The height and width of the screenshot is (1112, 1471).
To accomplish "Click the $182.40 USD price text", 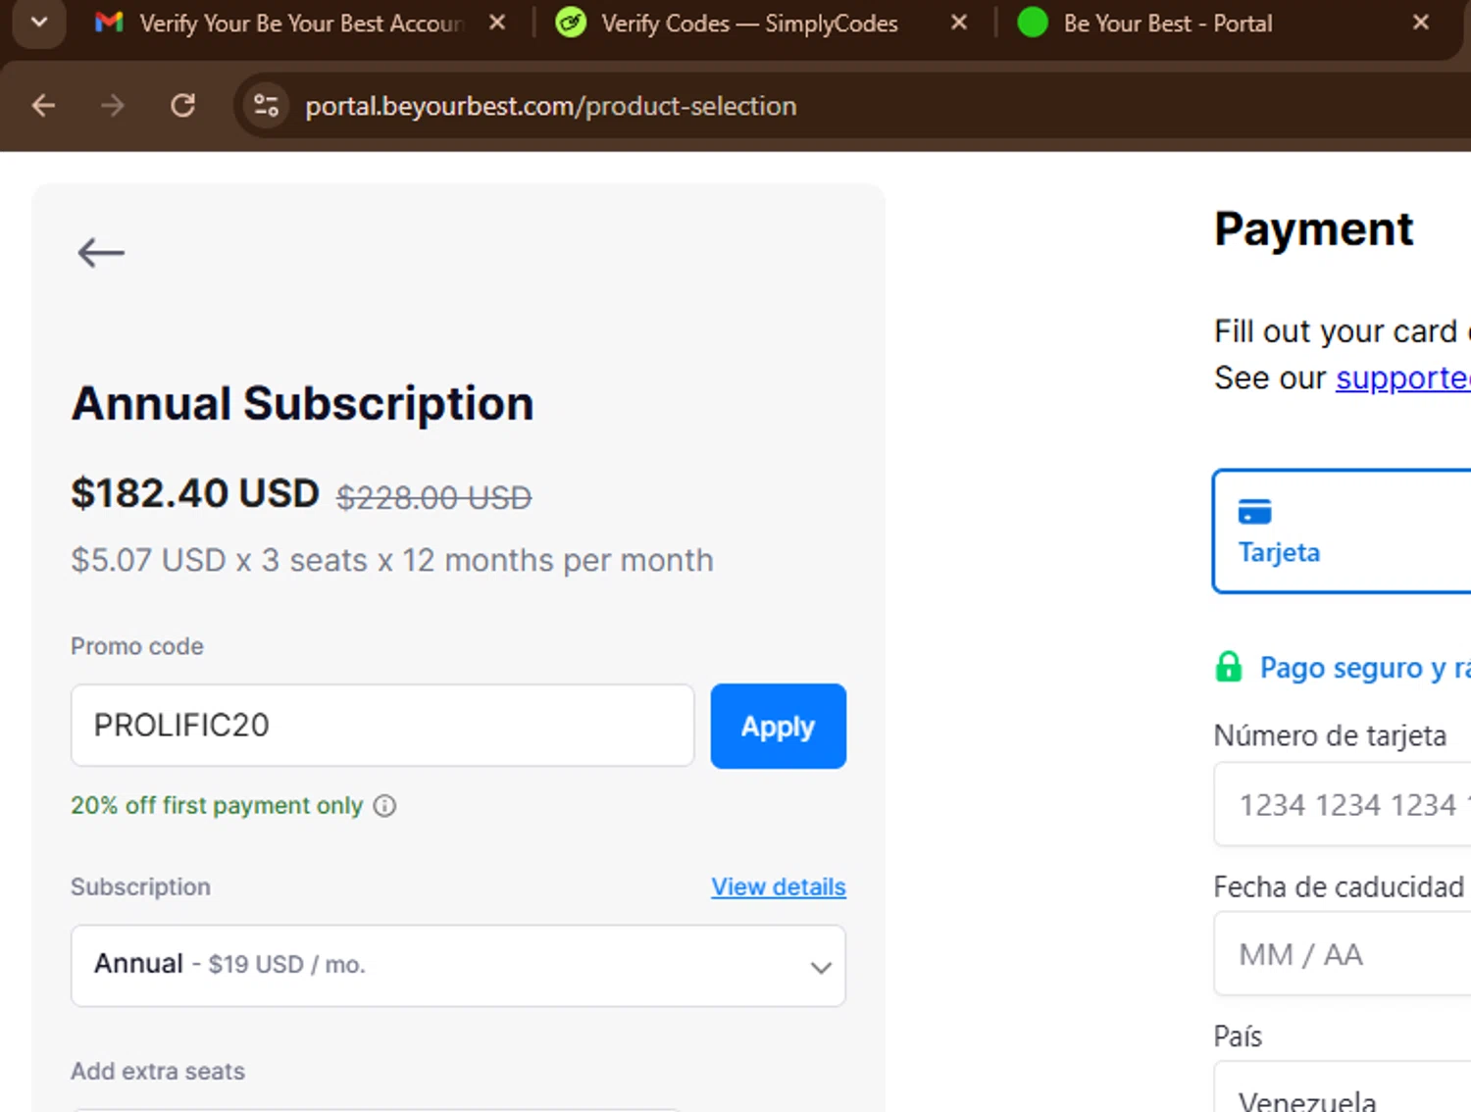I will click(x=195, y=493).
